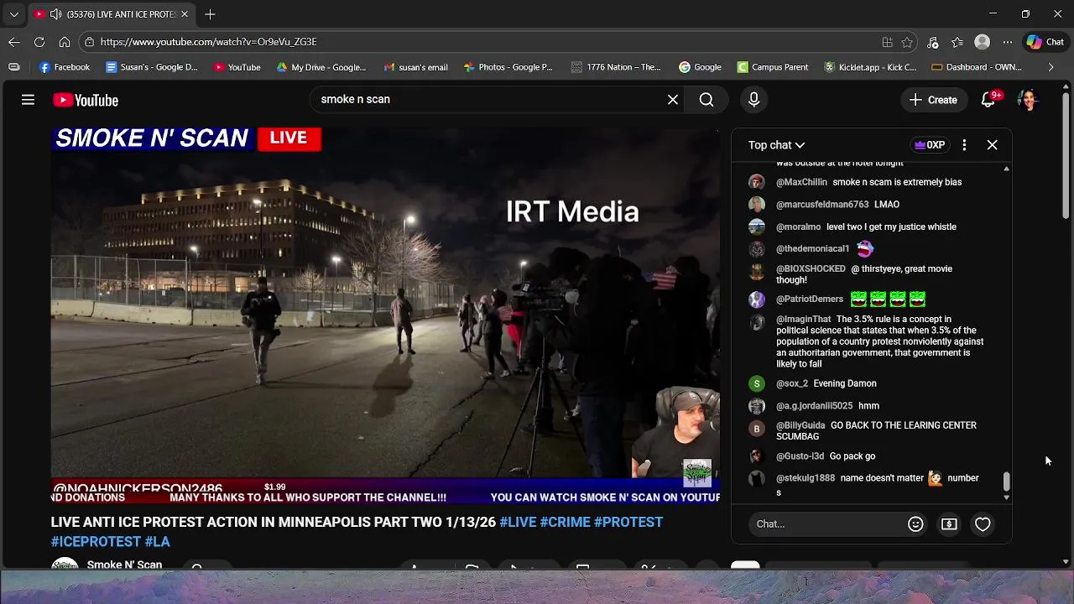This screenshot has width=1074, height=604.
Task: Click the #CRIME hashtag link
Action: 565,522
